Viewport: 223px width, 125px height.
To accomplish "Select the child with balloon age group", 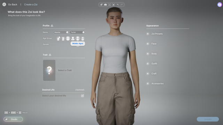I will (x=58, y=39).
